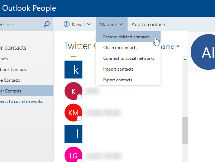Click the search magnifier icon
Screen dimensions: 215x162
pos(47,24)
